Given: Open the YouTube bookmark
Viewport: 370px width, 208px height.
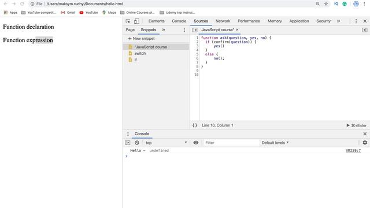Looking at the screenshot, I should pyautogui.click(x=88, y=13).
